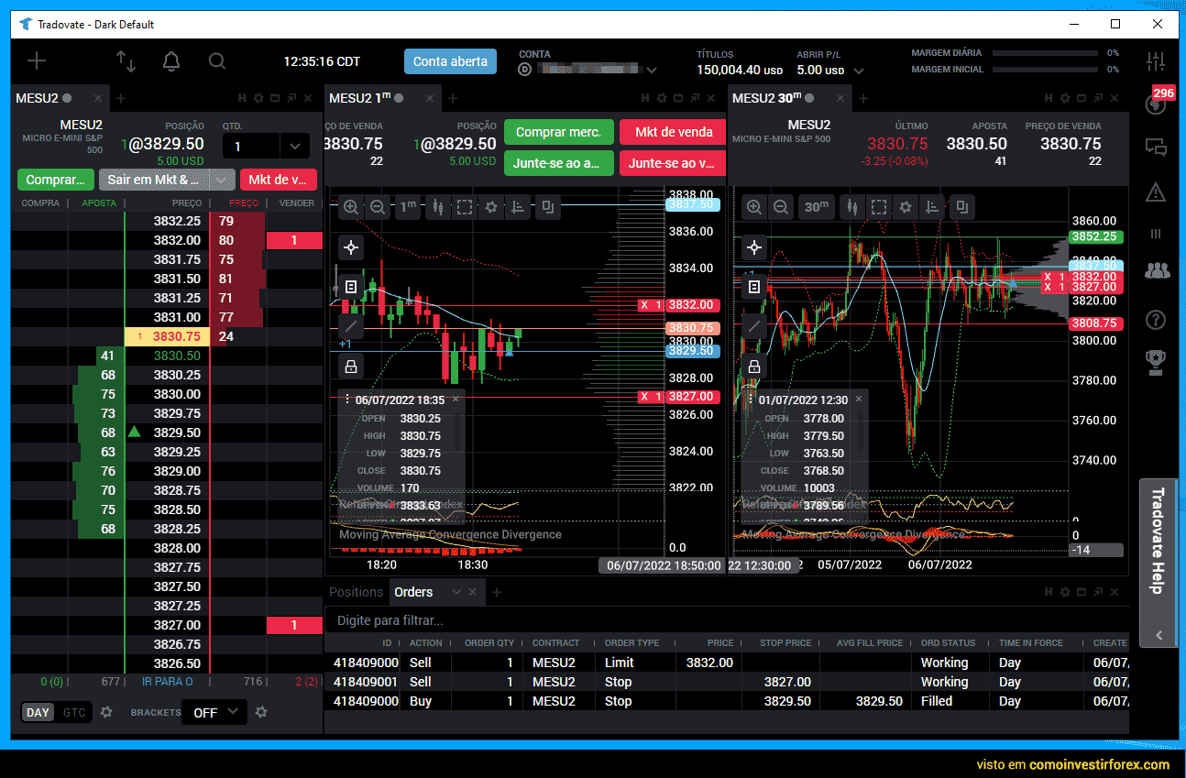Click the Conta aberta button
The image size is (1186, 778).
coord(450,61)
